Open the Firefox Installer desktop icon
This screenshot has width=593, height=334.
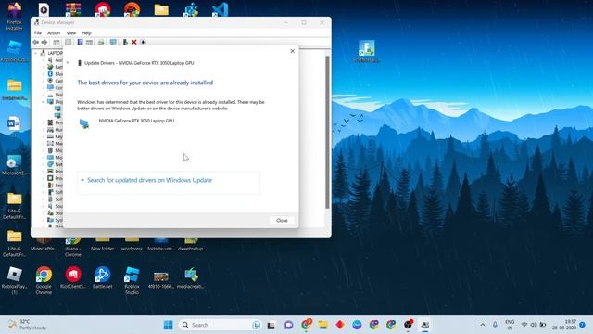[x=15, y=16]
